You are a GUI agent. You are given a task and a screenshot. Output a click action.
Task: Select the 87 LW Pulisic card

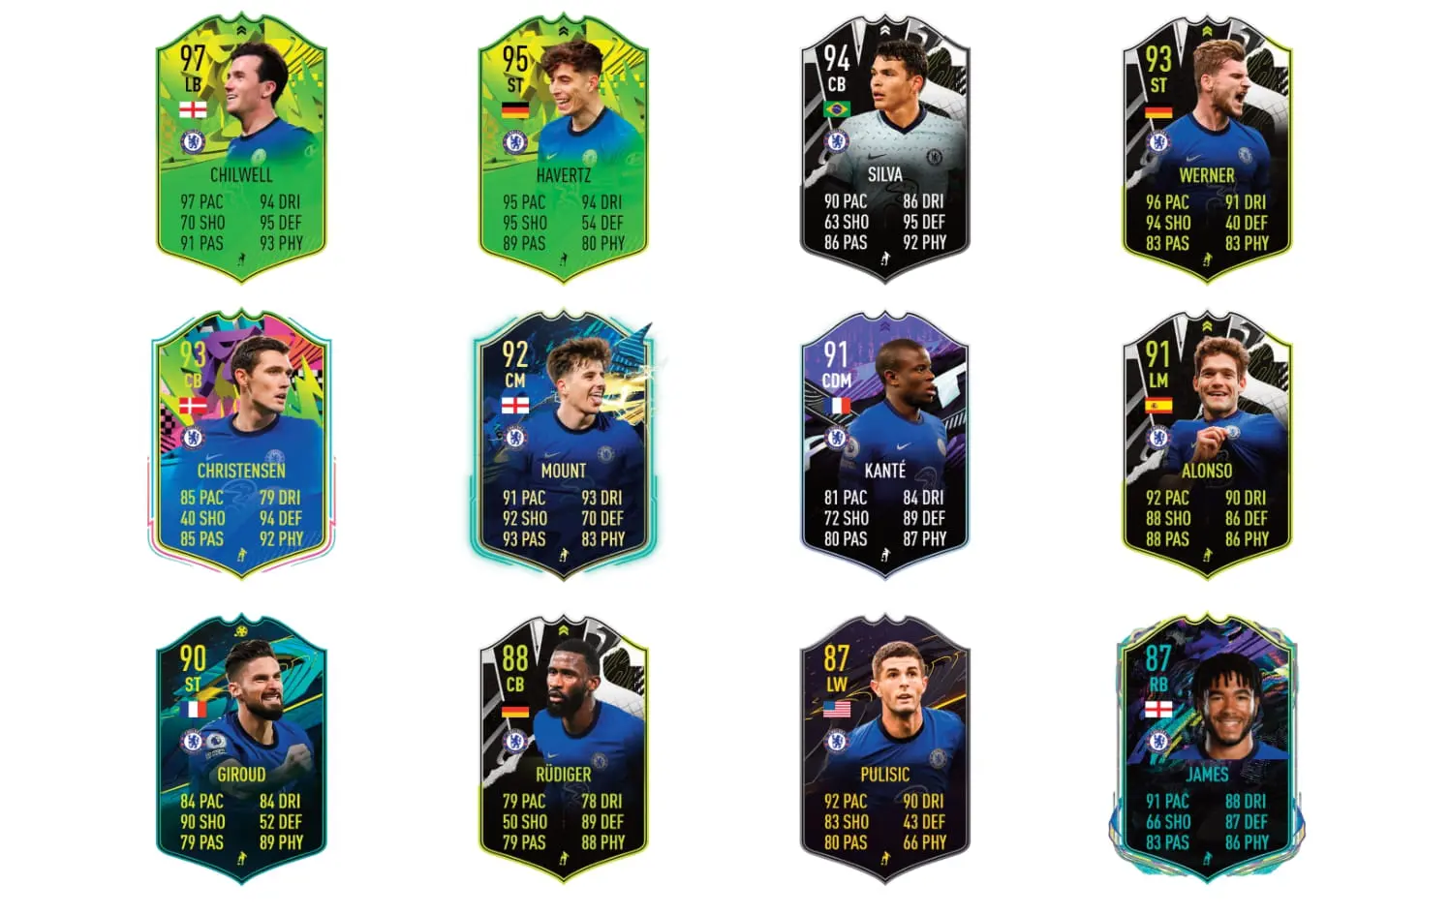[x=885, y=748]
